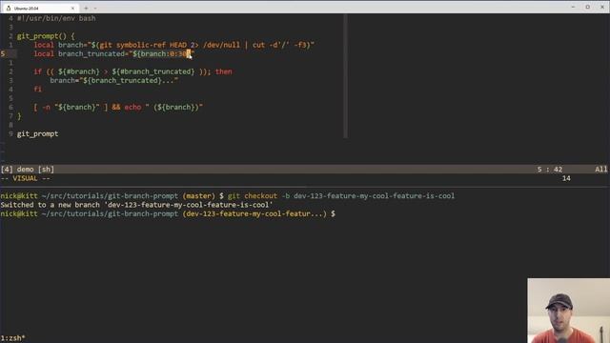Image resolution: width=610 pixels, height=343 pixels.
Task: Click 'echo' in the last function line
Action: [x=132, y=107]
